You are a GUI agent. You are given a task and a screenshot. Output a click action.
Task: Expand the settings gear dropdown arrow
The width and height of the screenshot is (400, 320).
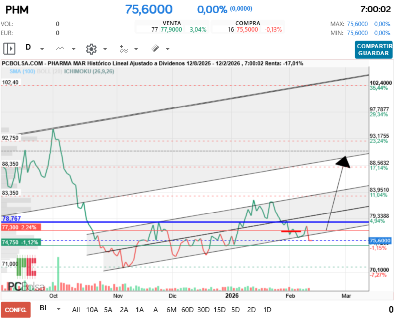click(105, 50)
